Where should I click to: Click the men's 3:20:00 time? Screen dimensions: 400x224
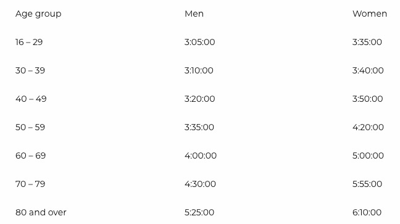[x=200, y=99]
